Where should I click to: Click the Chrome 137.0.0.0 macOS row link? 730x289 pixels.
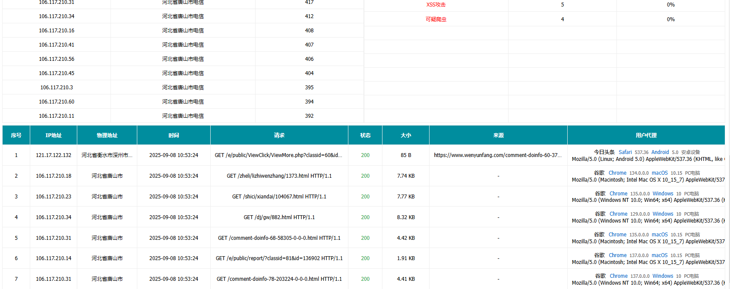(x=617, y=255)
